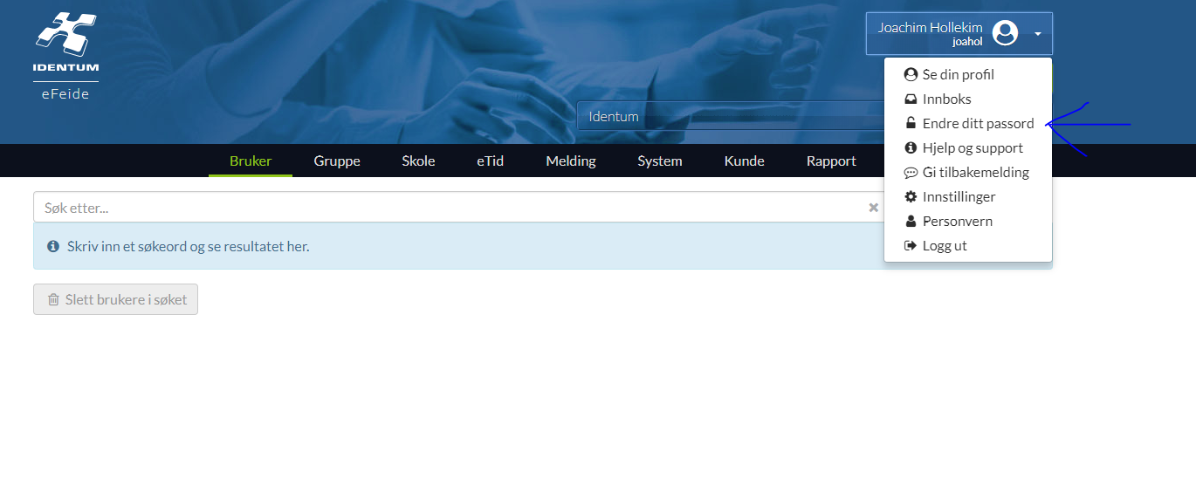Go to the Skole tab
Screen dimensions: 1196x479
418,161
